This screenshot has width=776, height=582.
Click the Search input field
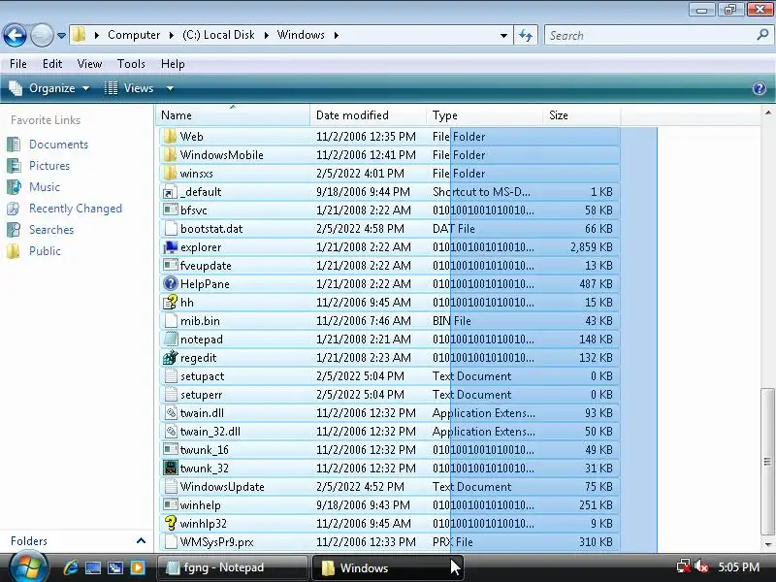click(x=651, y=35)
